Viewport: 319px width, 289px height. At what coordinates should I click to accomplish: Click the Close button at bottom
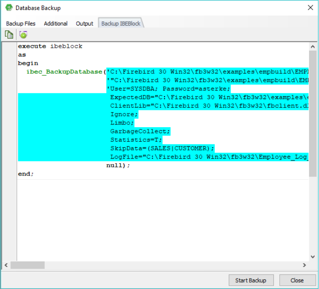297,280
